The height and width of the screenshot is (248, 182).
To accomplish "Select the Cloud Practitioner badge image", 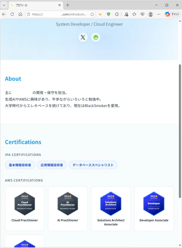I will pos(25,204).
